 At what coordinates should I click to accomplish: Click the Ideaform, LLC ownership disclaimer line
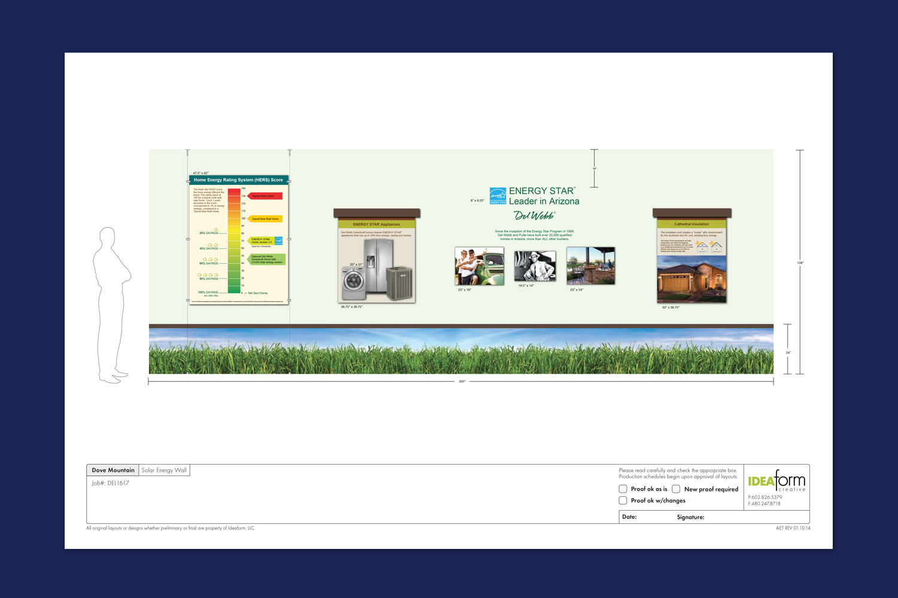click(171, 528)
